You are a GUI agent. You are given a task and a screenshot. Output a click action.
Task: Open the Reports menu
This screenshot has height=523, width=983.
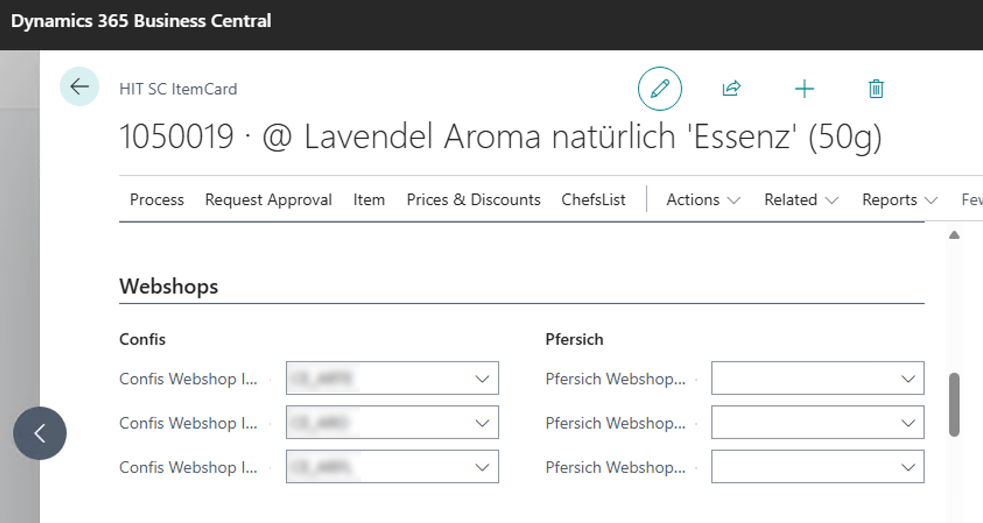[900, 200]
